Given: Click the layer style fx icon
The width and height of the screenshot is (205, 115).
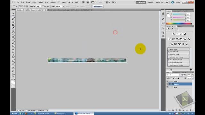Looking at the screenshot, I should 173,110.
